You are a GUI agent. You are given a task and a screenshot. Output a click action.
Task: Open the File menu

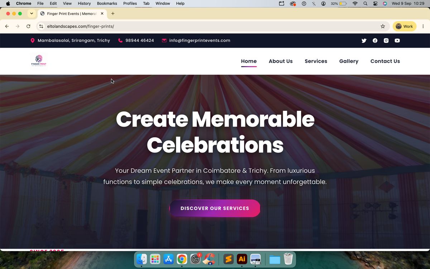(x=40, y=4)
